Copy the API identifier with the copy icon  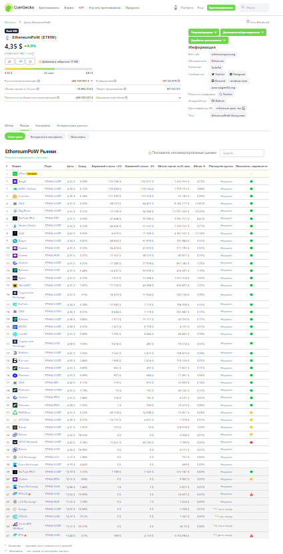(x=244, y=108)
